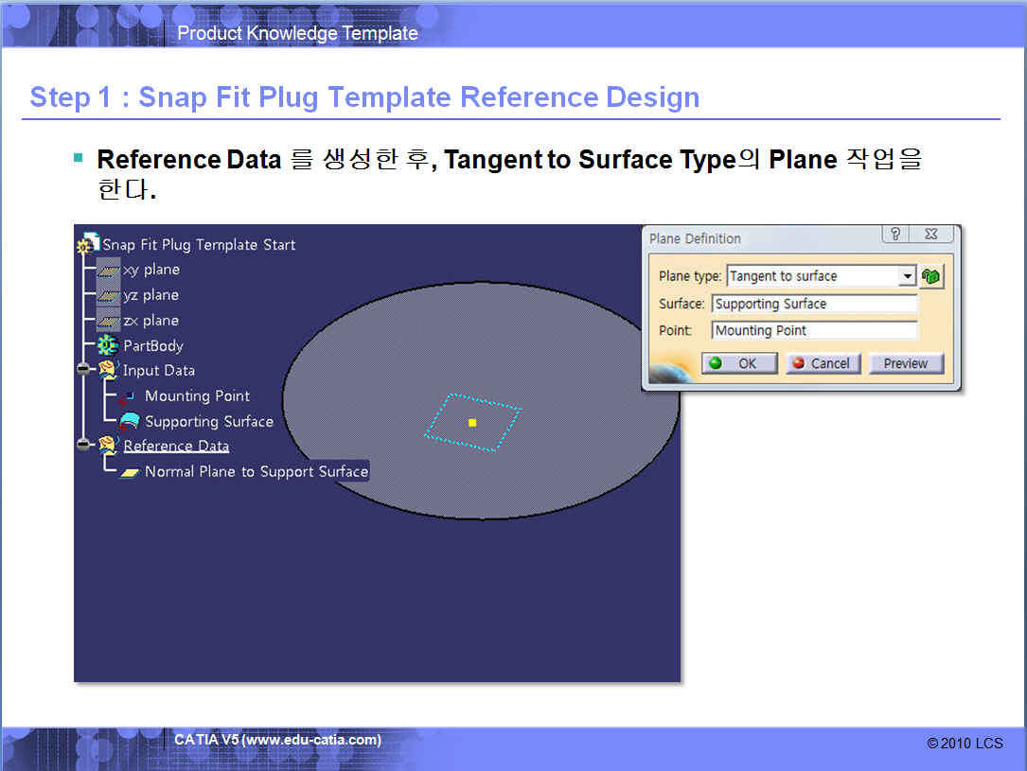
Task: Click the Supporting Surface icon in tree
Action: click(129, 422)
